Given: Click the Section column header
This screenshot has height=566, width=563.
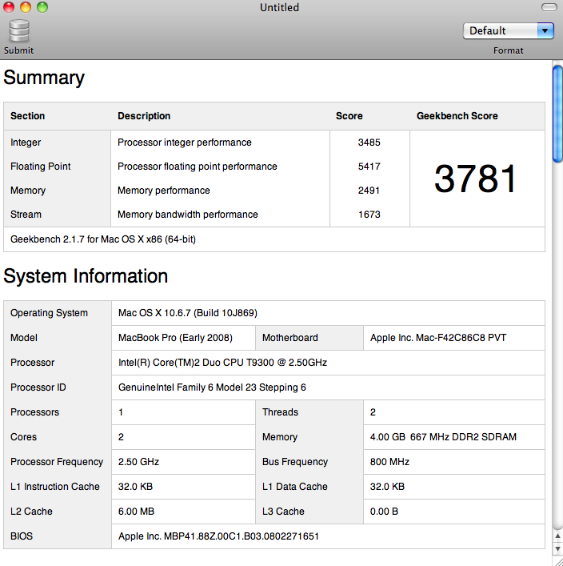Looking at the screenshot, I should 27,116.
